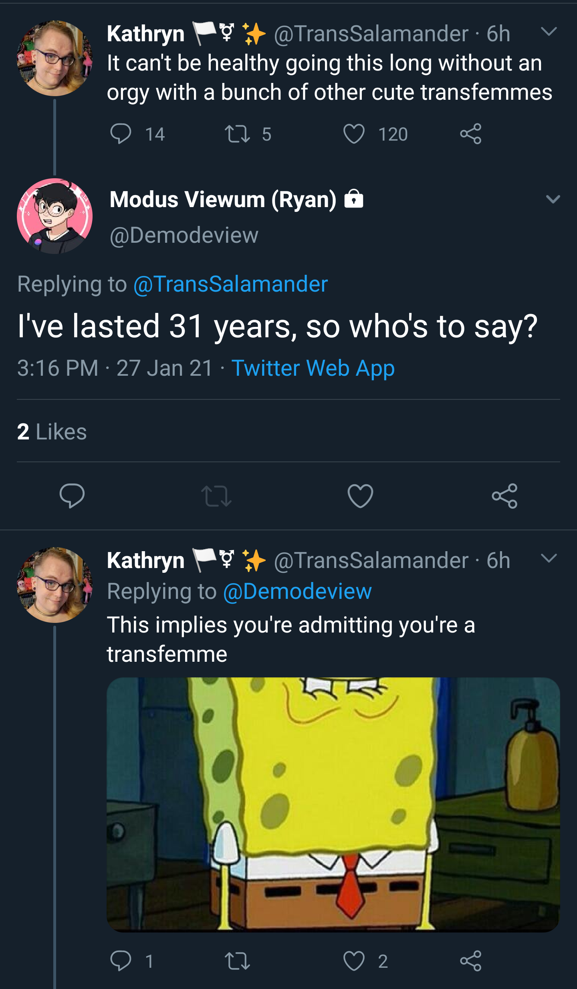Reply to Modus Viewum's main tweet
This screenshot has height=989, width=577.
tap(72, 496)
